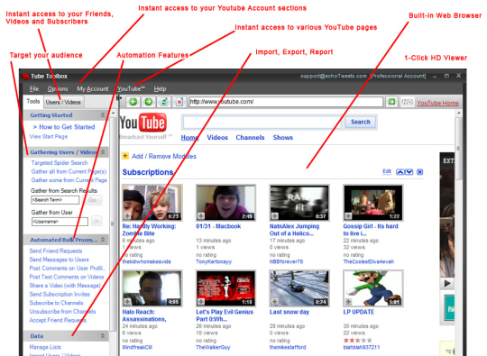Open the File menu

click(34, 88)
